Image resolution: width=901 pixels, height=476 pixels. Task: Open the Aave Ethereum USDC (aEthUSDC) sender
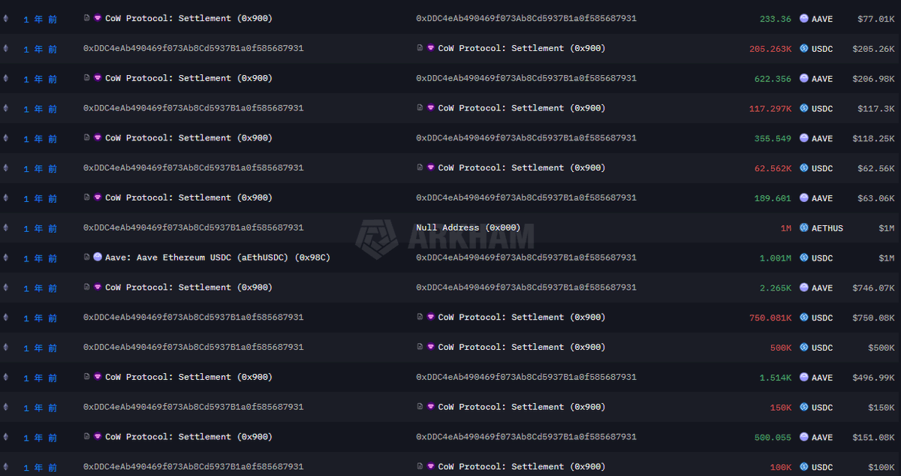[218, 258]
